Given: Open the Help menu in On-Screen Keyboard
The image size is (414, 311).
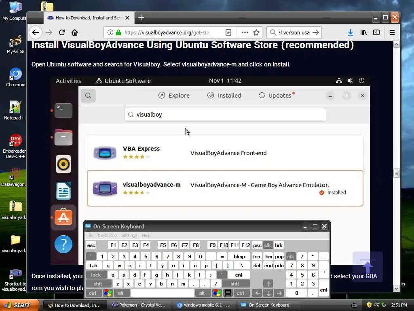Looking at the screenshot, I should click(x=146, y=235).
